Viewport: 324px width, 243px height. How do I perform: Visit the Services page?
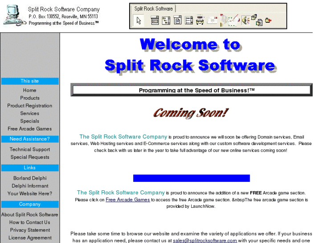tap(30, 113)
